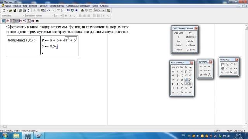The image size is (248, 139).
Task: Insert pi constant from Calculator palette
Action: pos(173,80)
